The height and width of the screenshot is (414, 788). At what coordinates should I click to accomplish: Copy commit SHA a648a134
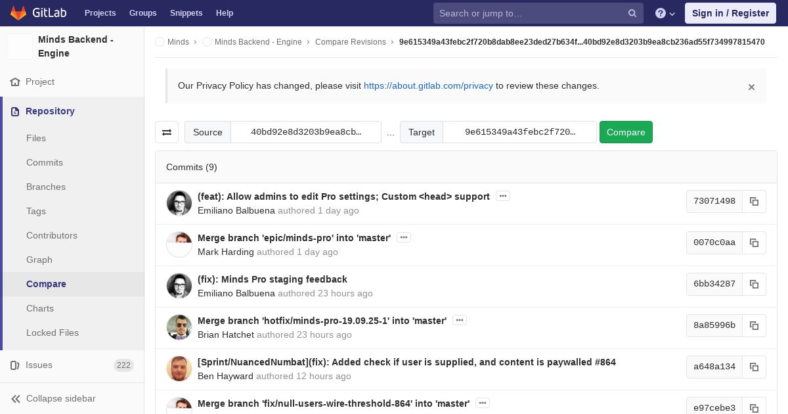[x=754, y=367]
